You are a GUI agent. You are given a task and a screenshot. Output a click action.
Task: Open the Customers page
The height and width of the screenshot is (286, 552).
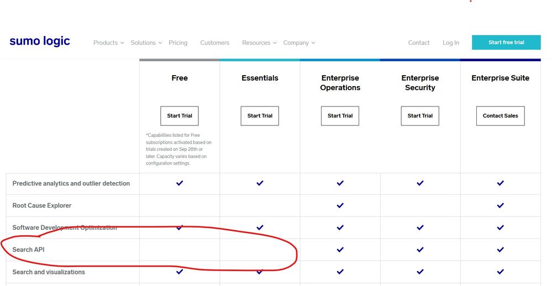[x=215, y=43]
